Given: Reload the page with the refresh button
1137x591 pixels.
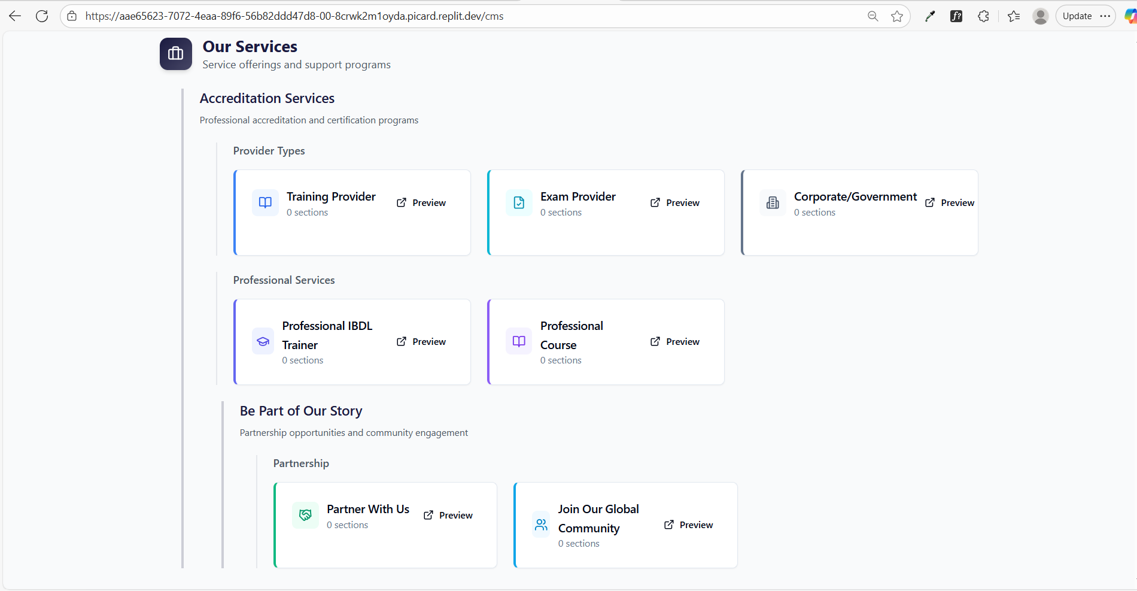Looking at the screenshot, I should point(42,16).
